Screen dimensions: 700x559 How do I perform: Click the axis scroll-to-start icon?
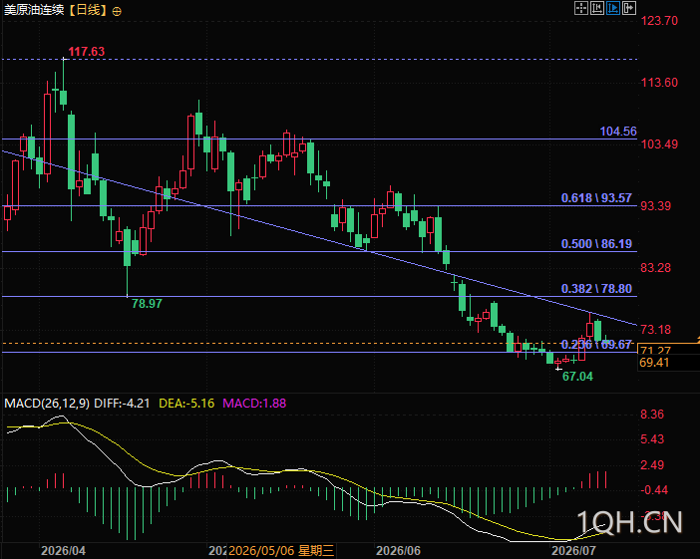597,8
